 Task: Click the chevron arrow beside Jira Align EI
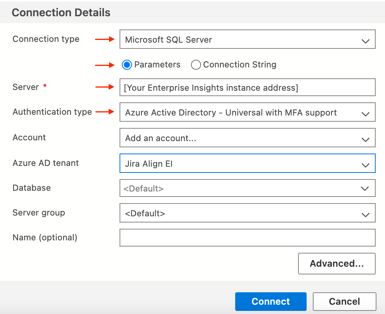pyautogui.click(x=365, y=165)
